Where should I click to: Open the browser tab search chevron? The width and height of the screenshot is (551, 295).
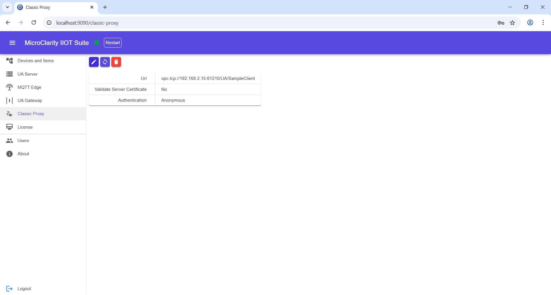(x=7, y=7)
